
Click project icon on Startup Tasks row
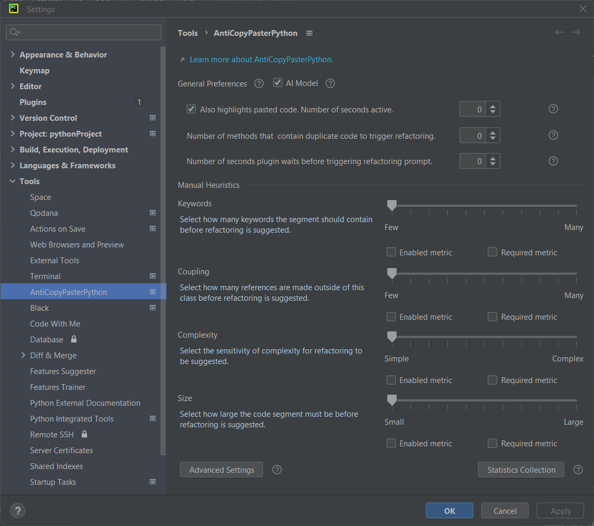point(152,482)
